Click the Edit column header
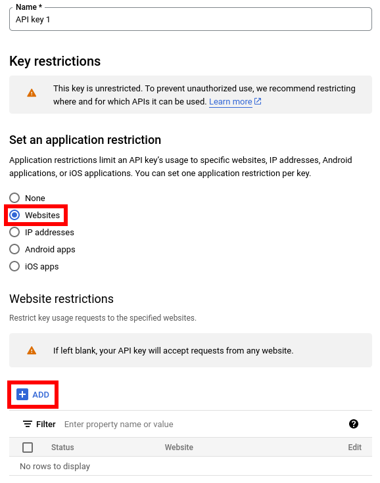The height and width of the screenshot is (483, 380). pos(355,448)
